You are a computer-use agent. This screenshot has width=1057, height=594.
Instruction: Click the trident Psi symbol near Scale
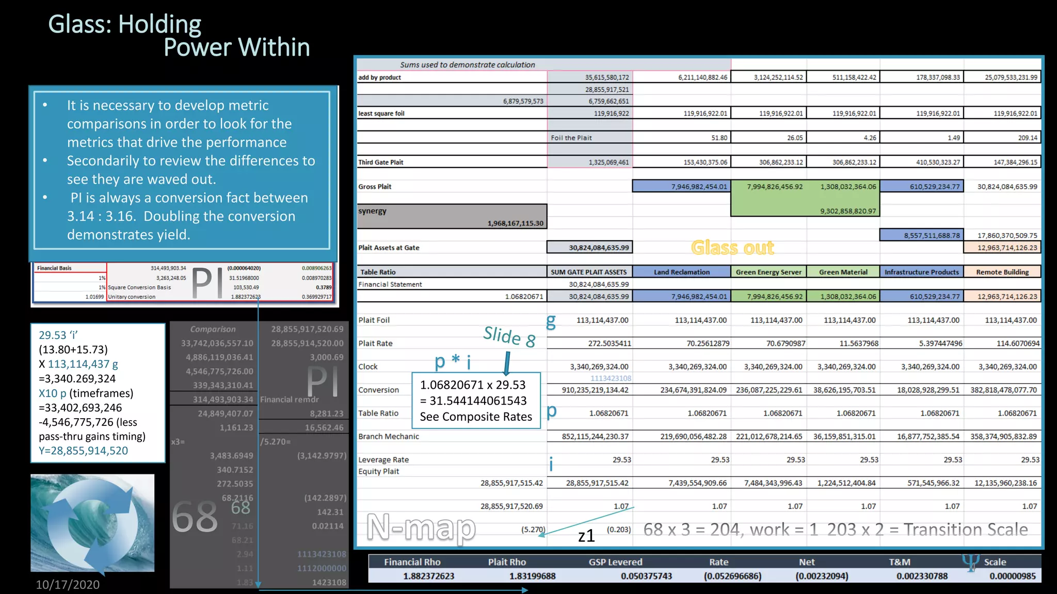tap(970, 562)
